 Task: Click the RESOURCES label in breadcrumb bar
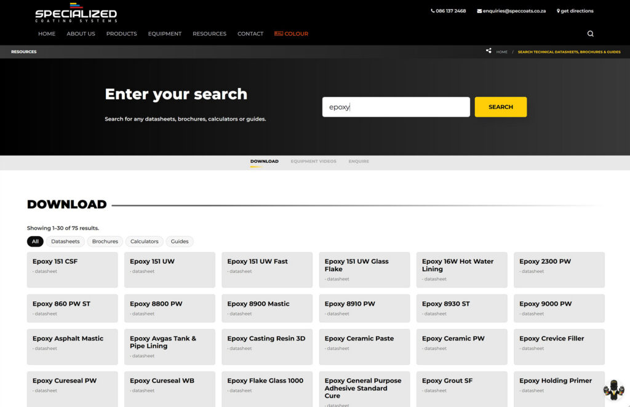[x=24, y=52]
